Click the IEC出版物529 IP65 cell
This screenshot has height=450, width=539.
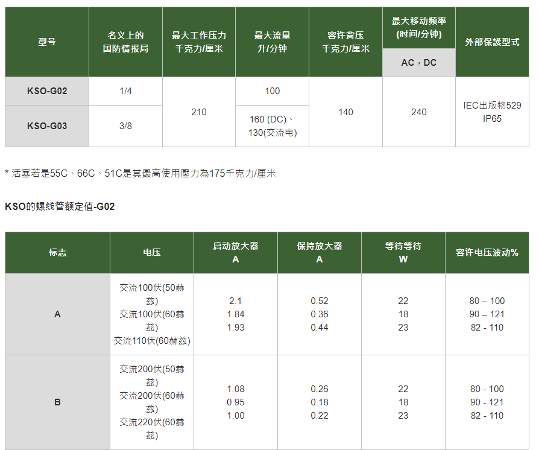(492, 112)
